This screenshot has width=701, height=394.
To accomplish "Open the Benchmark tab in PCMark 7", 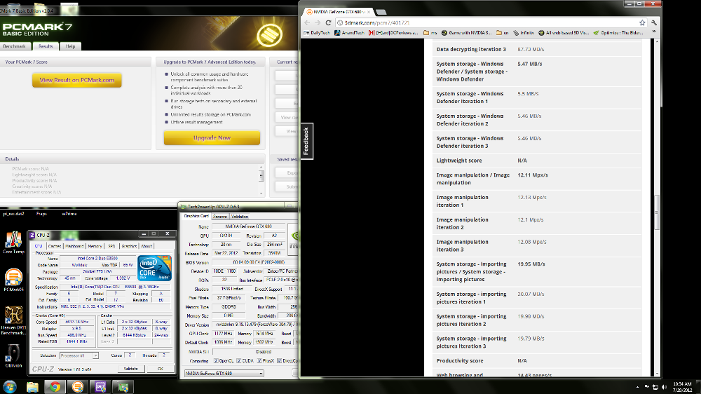I will tap(14, 46).
